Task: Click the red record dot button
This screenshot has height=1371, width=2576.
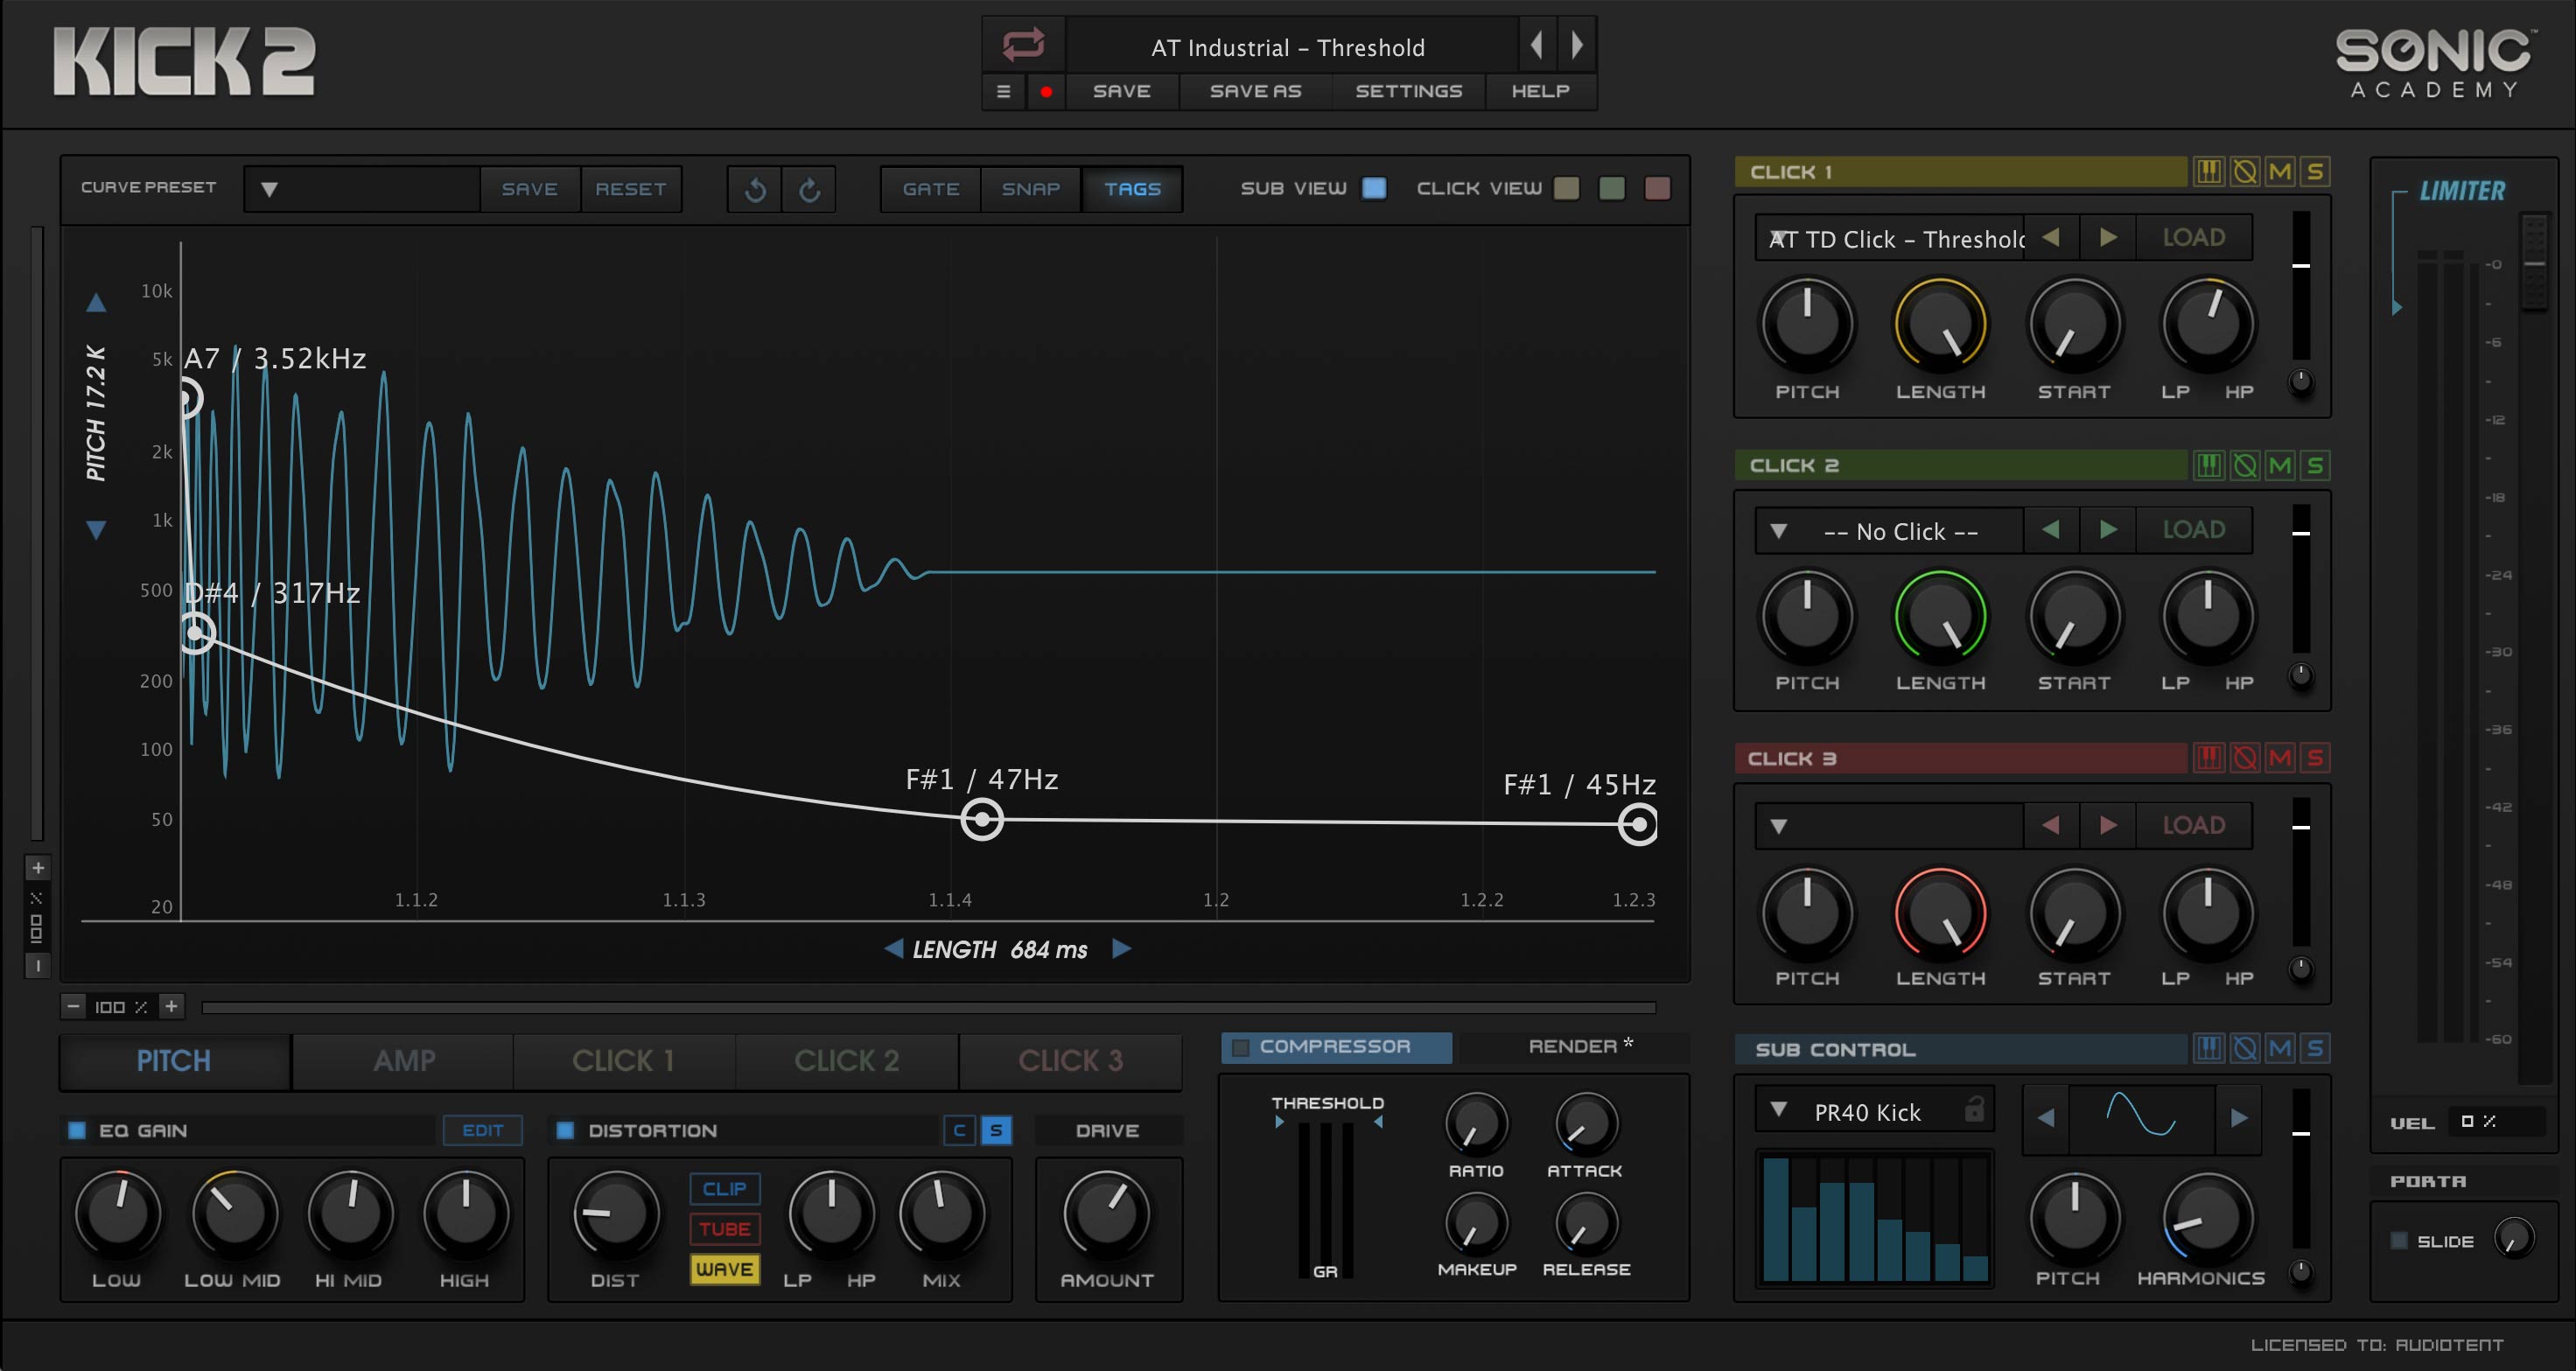Action: 1046,92
